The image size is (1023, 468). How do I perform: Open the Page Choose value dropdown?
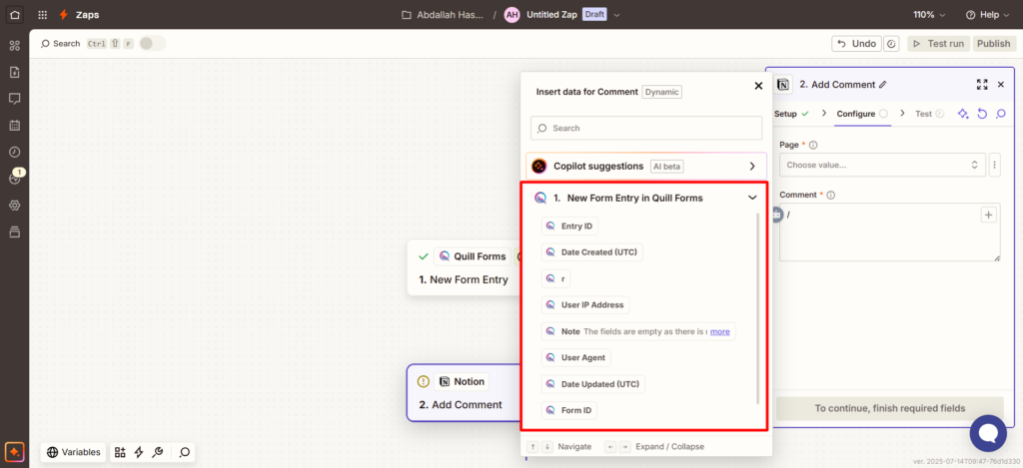(882, 165)
